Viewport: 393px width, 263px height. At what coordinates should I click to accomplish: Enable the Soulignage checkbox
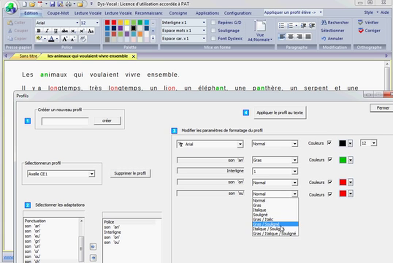(x=214, y=30)
